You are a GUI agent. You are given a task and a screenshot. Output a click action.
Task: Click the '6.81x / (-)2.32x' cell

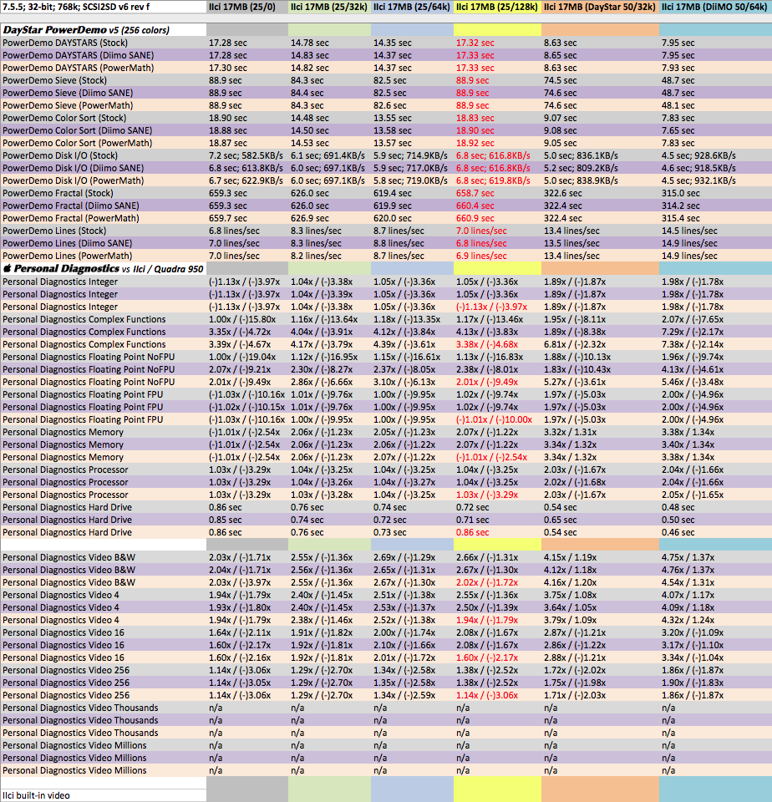575,344
